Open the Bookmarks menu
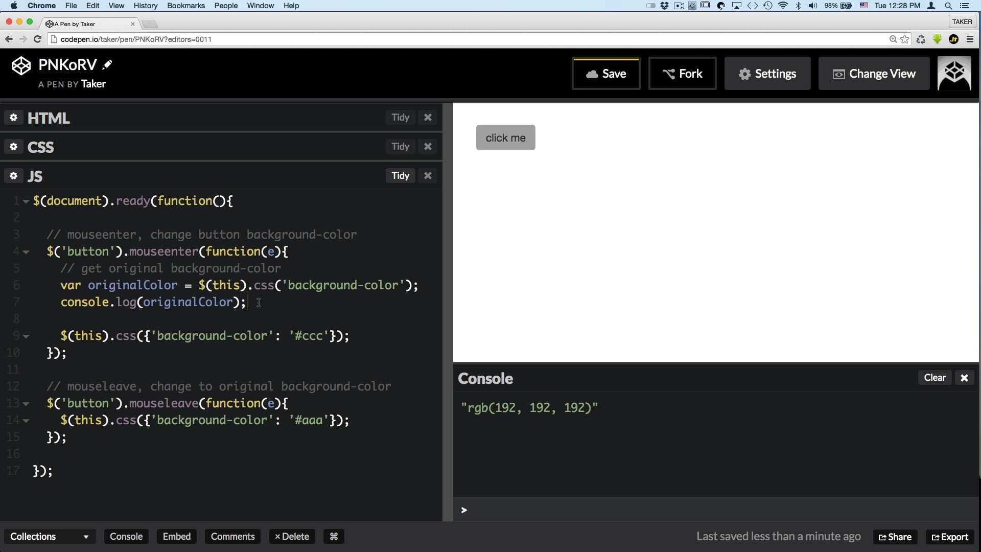981x552 pixels. click(x=185, y=6)
